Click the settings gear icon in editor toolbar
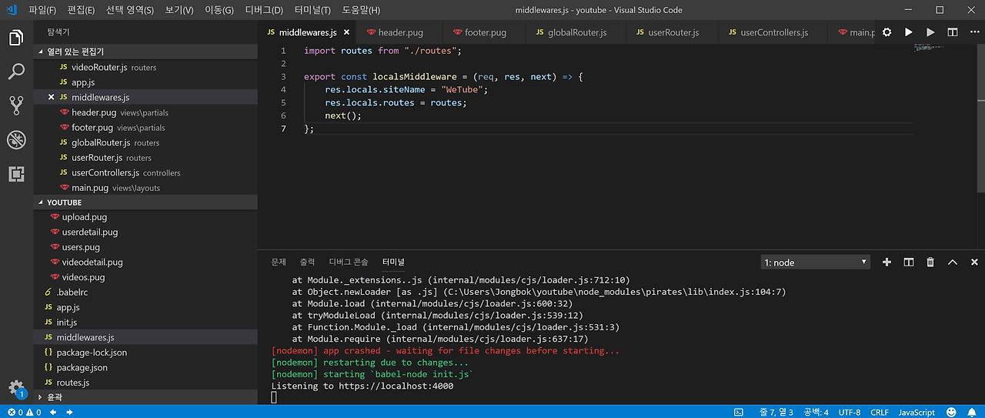The image size is (985, 418). pyautogui.click(x=887, y=32)
